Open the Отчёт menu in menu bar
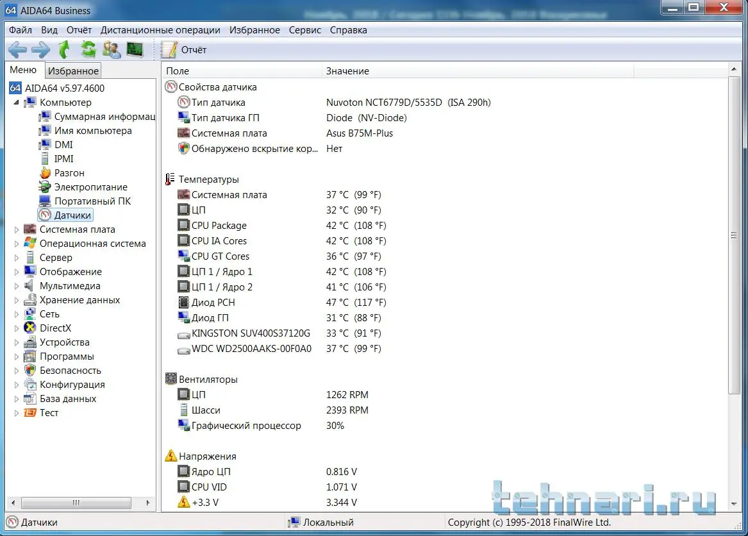This screenshot has width=748, height=536. [79, 30]
